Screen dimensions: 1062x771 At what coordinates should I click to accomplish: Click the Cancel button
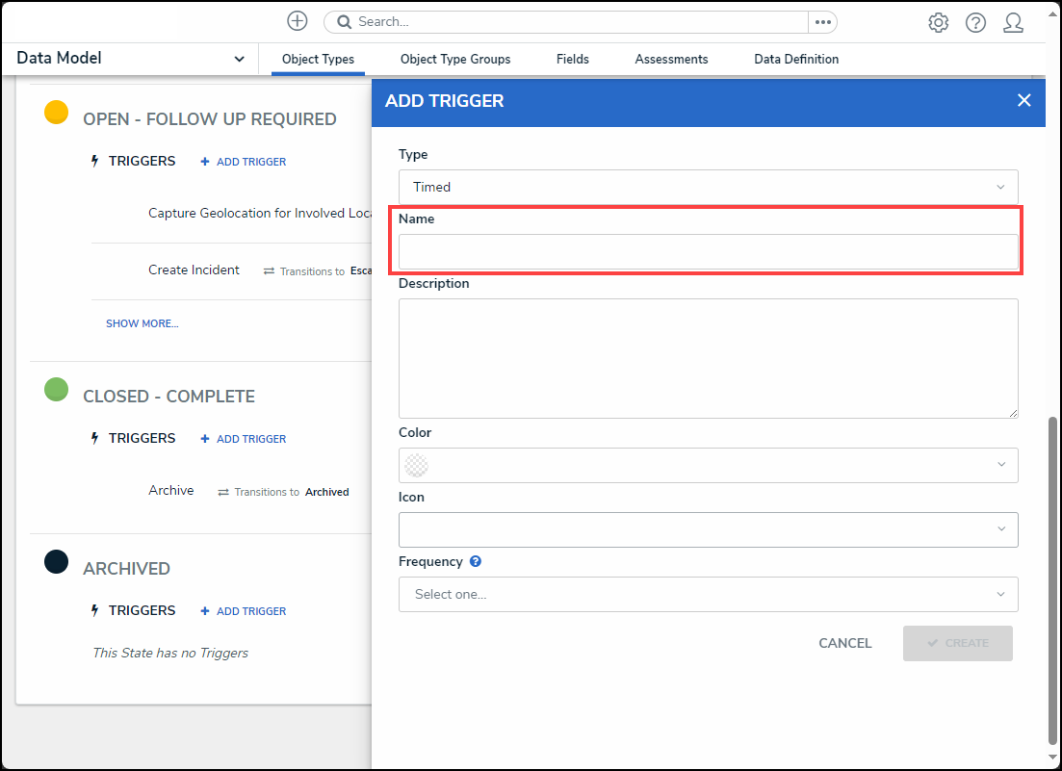[844, 643]
